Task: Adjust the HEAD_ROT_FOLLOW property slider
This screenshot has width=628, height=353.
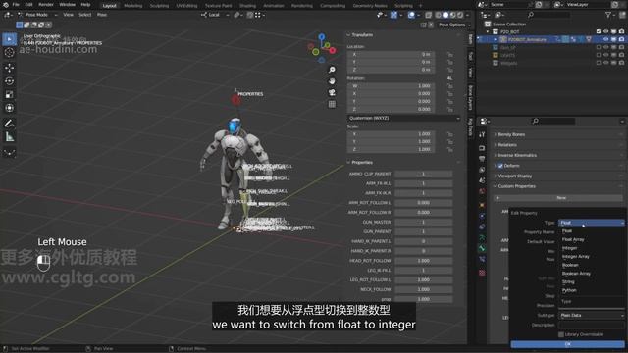Action: coord(423,261)
